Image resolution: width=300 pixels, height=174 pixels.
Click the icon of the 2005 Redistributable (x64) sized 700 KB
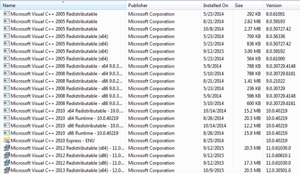[7, 36]
